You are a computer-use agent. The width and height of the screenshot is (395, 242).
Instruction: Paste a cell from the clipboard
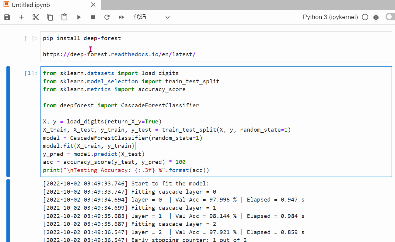point(64,17)
